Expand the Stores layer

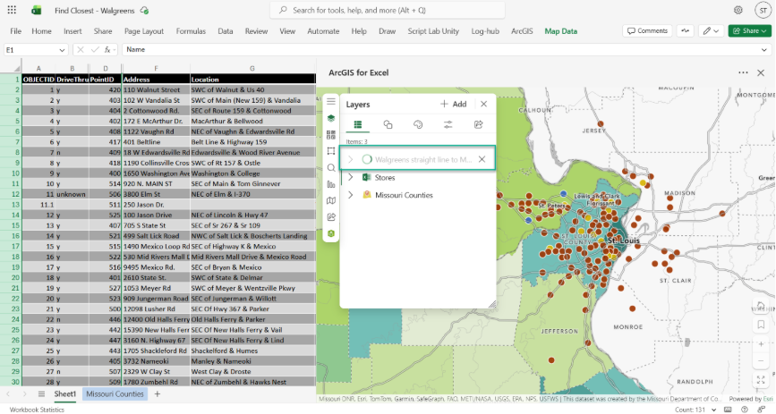tap(350, 177)
